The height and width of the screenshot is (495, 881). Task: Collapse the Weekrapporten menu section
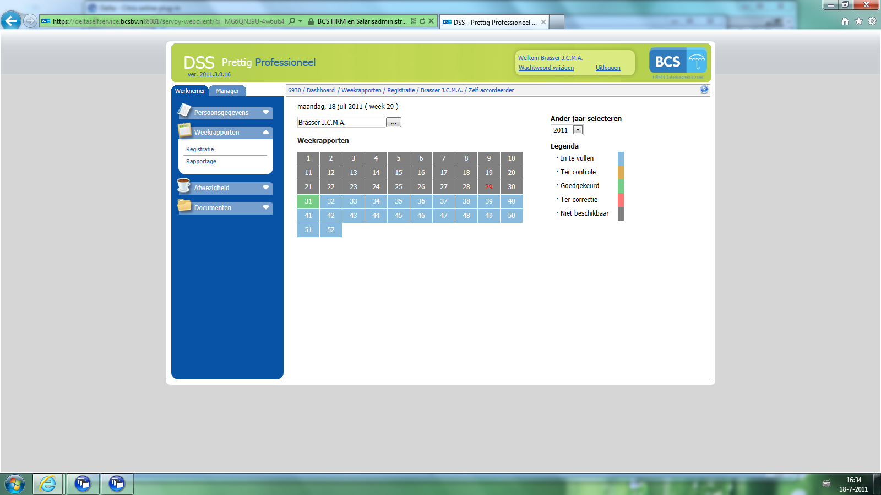coord(266,132)
